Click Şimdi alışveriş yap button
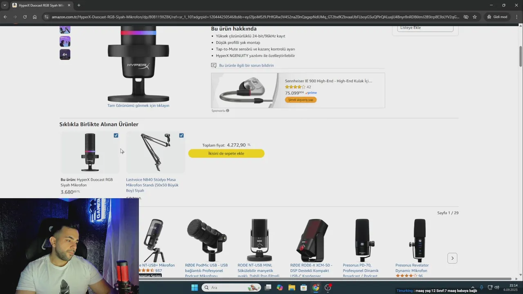The height and width of the screenshot is (294, 523). 301,100
